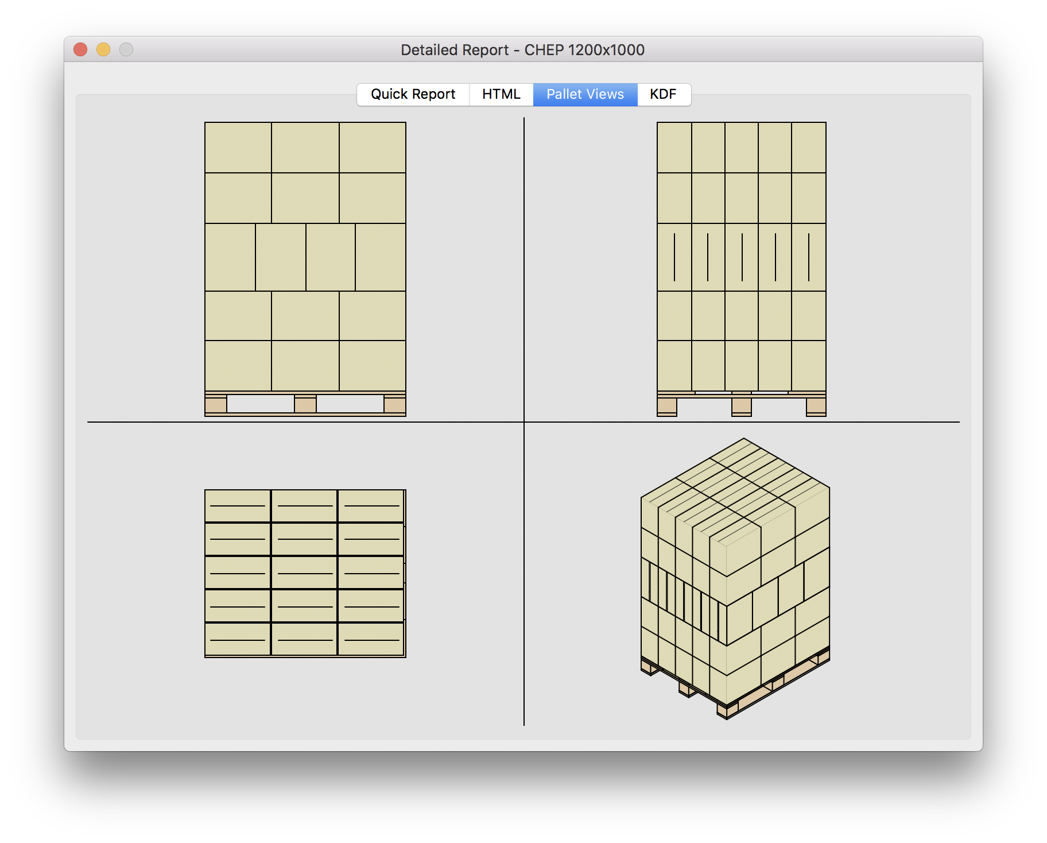Select the Pallet Views tab
1047x843 pixels.
tap(585, 94)
